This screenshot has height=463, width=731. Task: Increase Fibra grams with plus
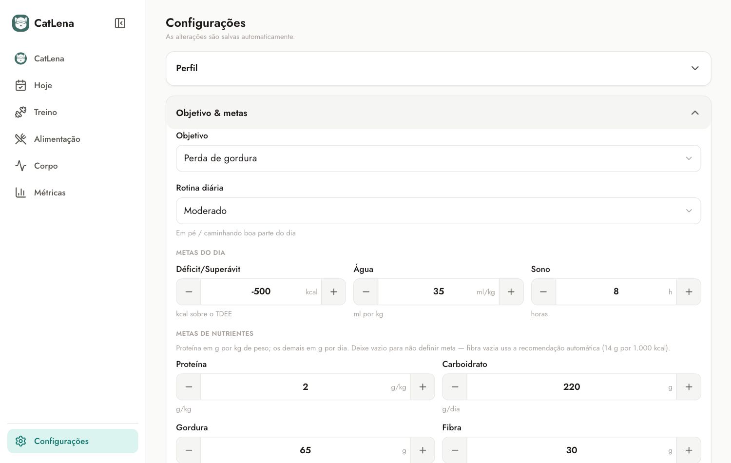coord(689,450)
